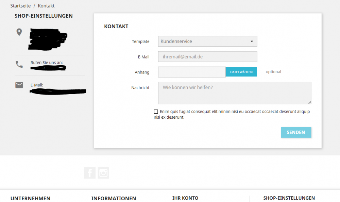
Task: Click the dropdown arrow of Template select
Action: click(x=252, y=41)
